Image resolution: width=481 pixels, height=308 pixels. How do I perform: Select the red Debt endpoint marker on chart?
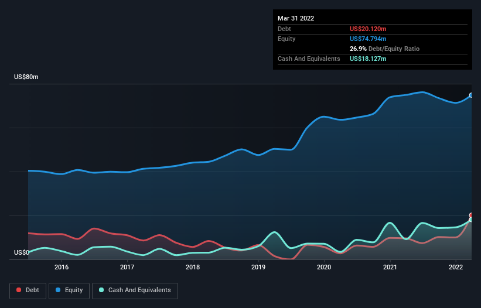pos(471,215)
